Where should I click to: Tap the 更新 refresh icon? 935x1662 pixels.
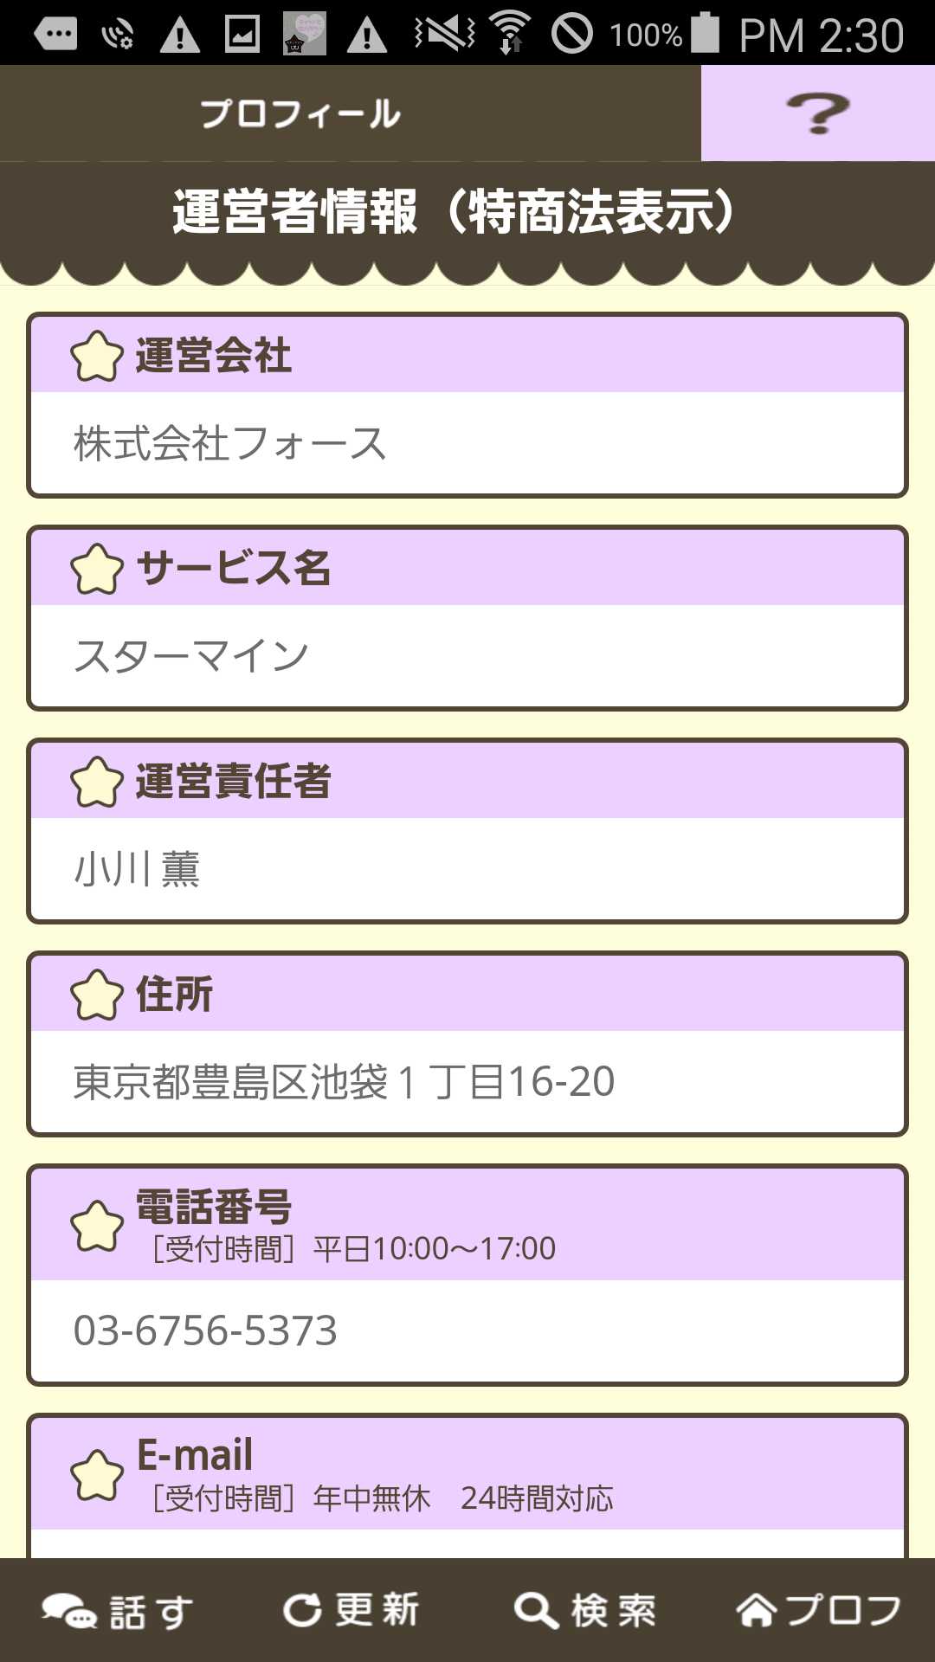tap(302, 1610)
